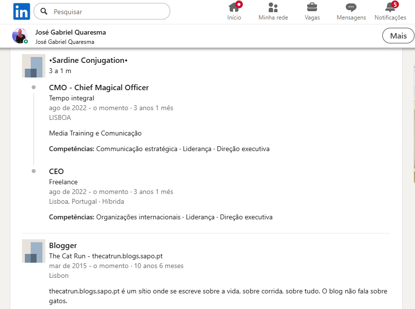Click the CMO - Chief Magical Officer title

[99, 88]
